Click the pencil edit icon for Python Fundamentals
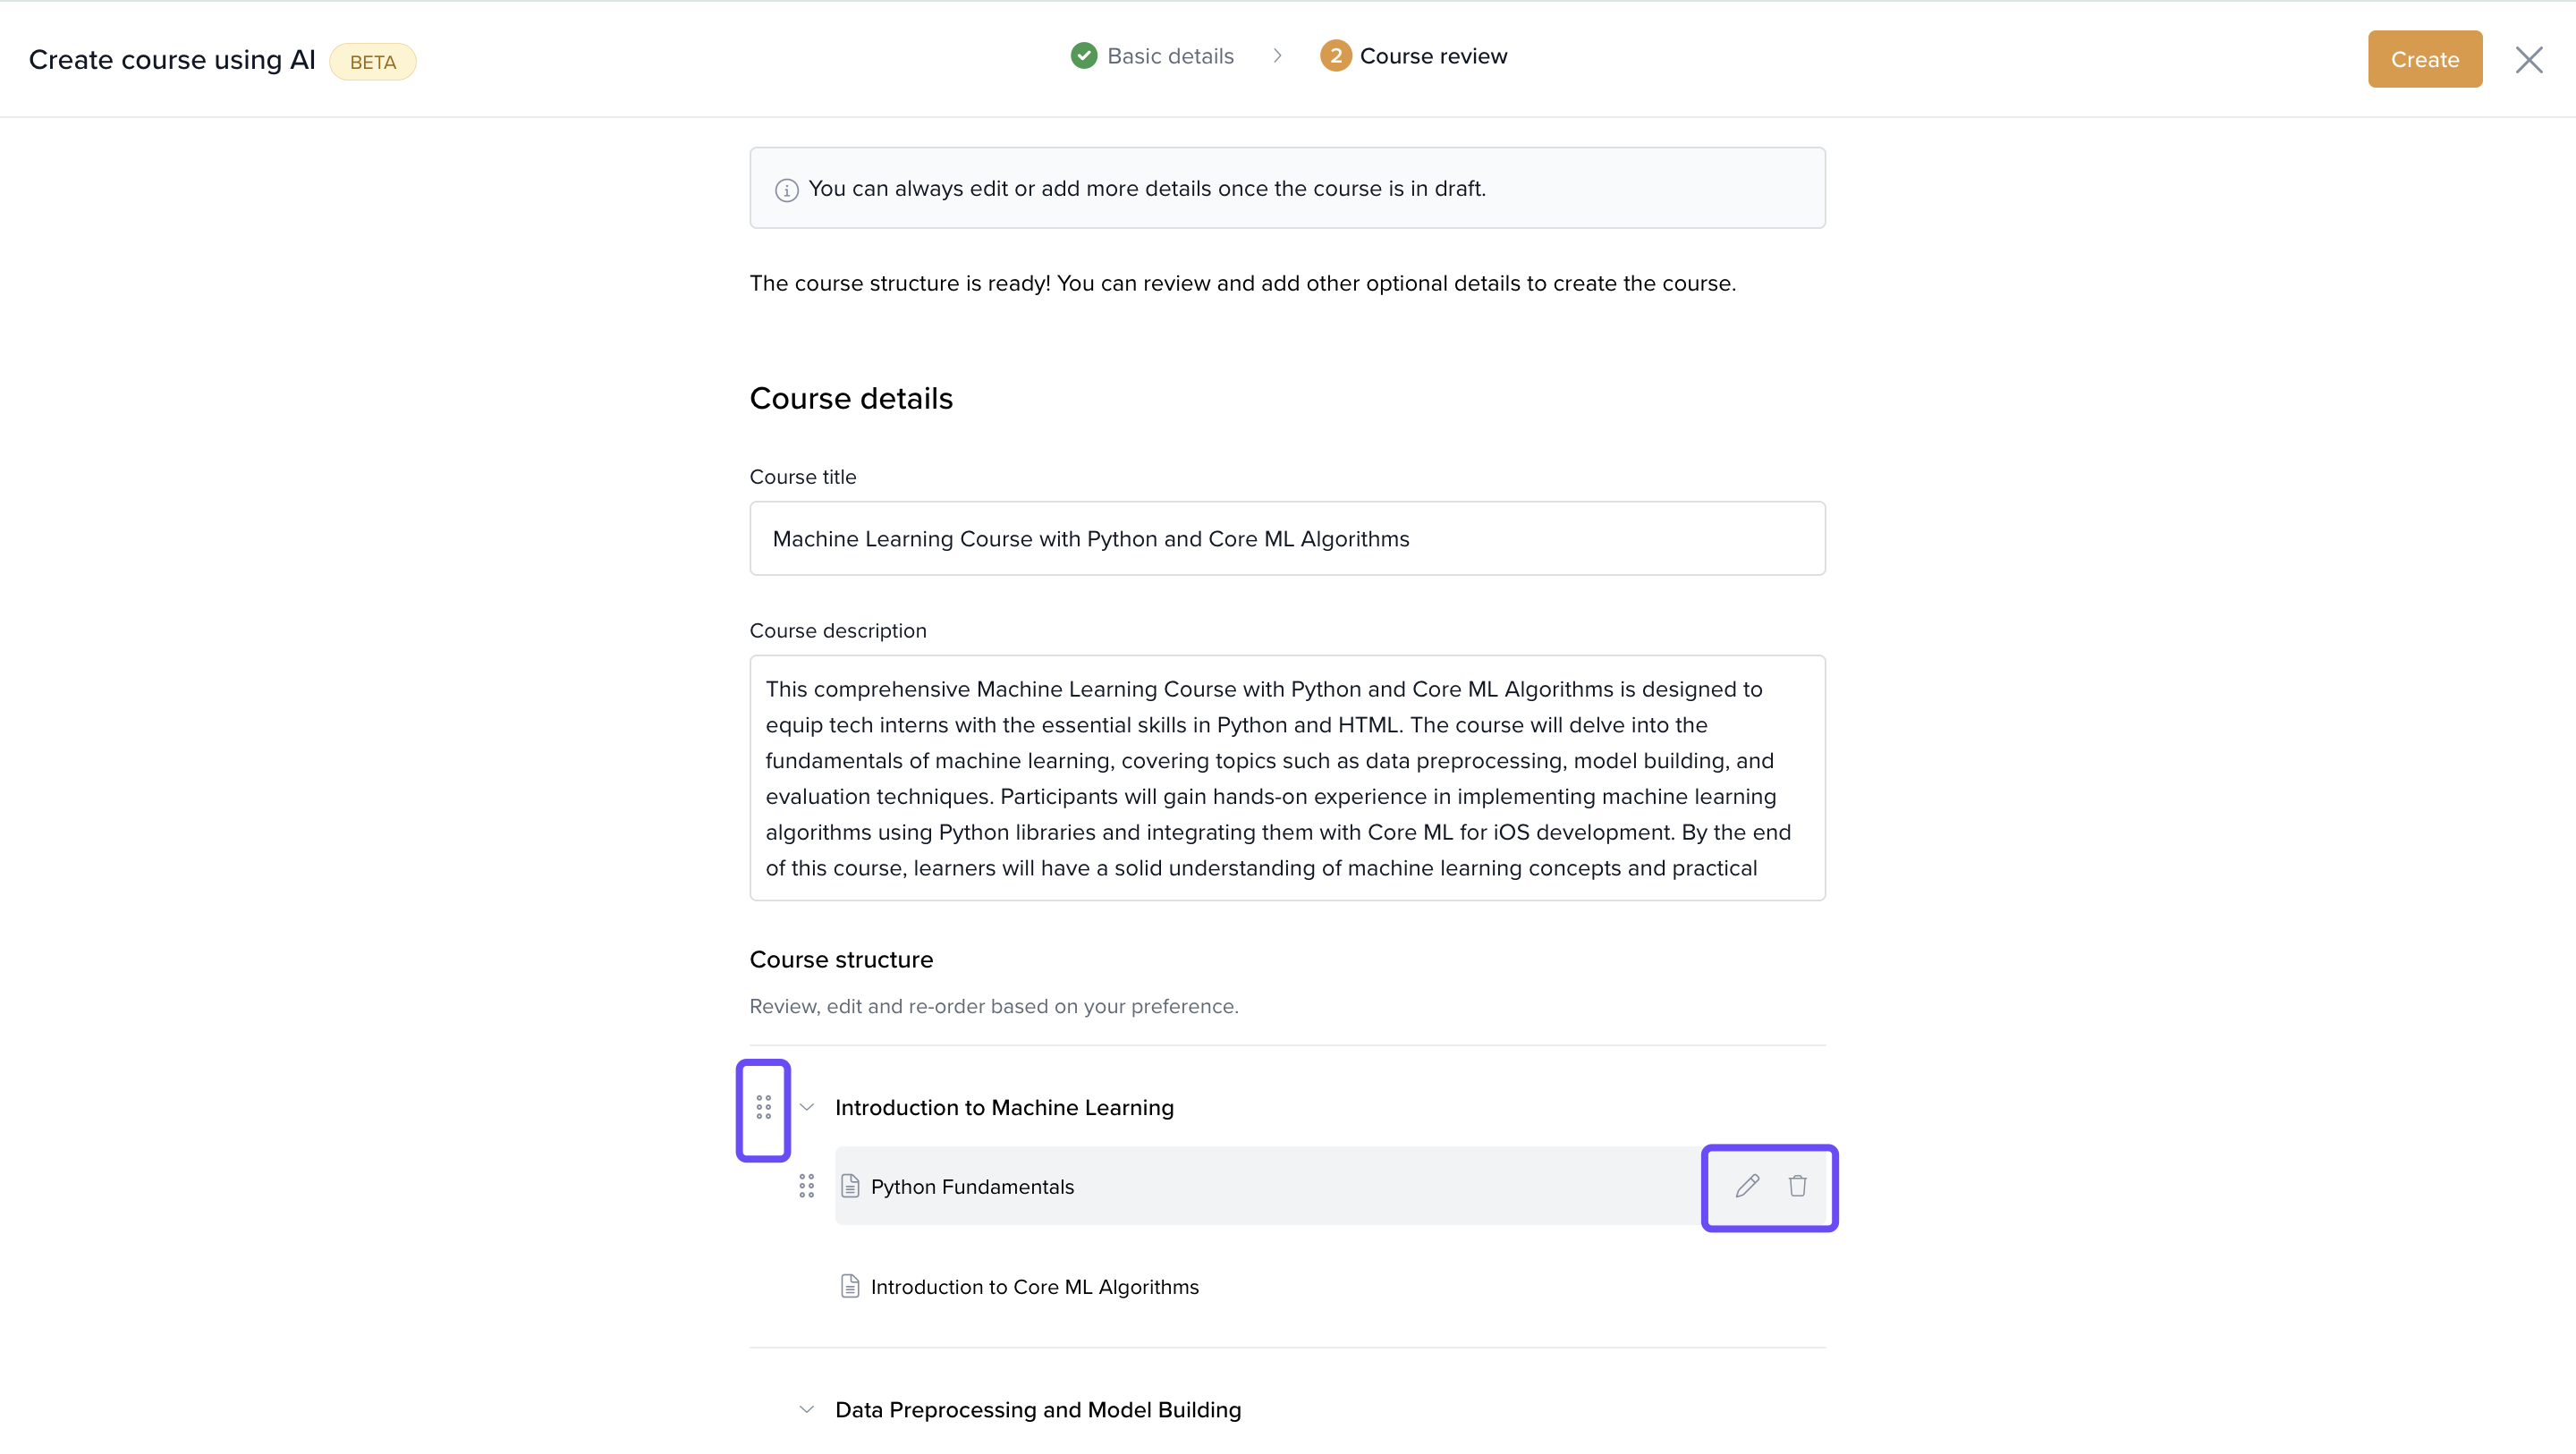 pyautogui.click(x=1747, y=1186)
